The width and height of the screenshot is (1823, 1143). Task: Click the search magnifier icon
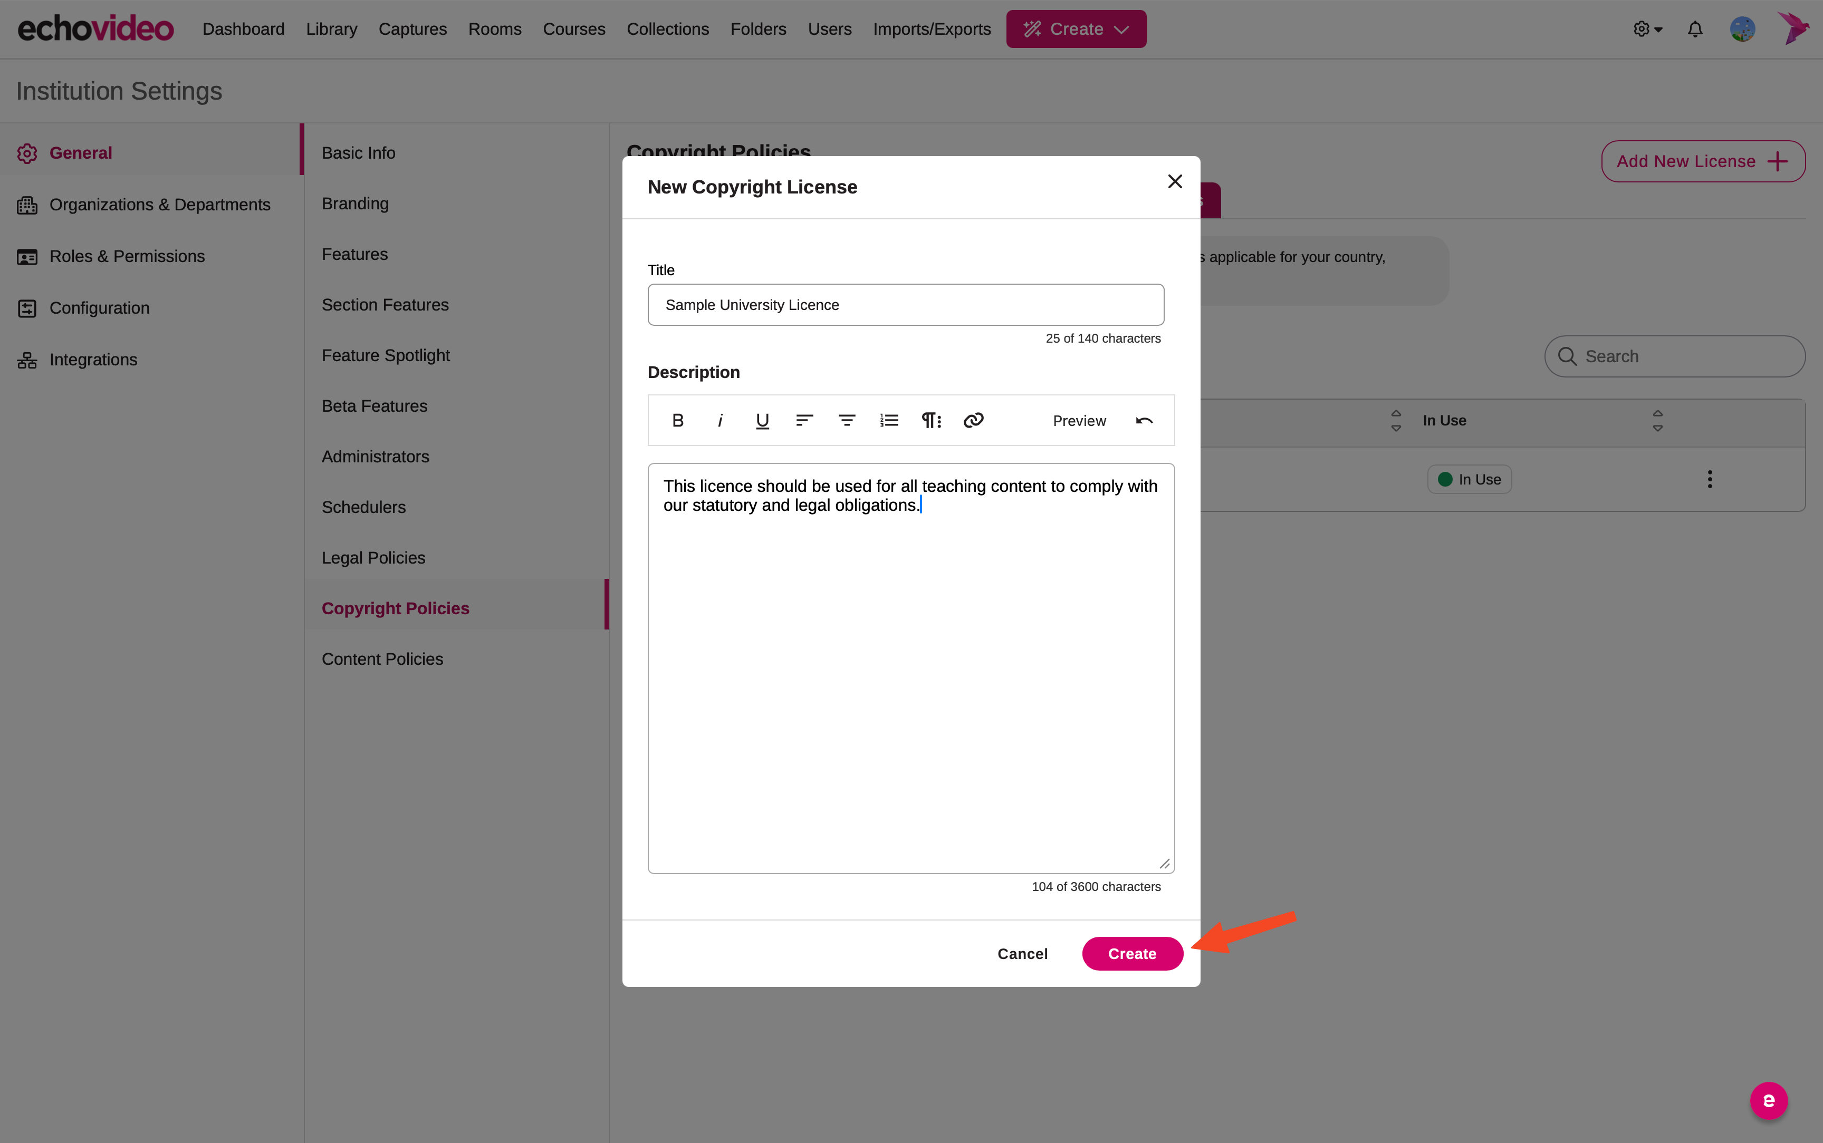coord(1567,356)
